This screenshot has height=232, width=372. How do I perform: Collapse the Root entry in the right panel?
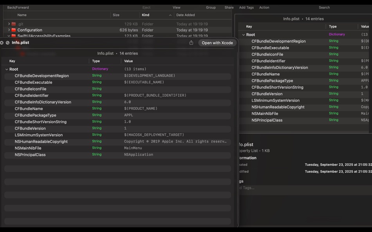click(x=244, y=34)
